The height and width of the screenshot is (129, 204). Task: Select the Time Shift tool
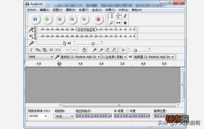(x=118, y=23)
